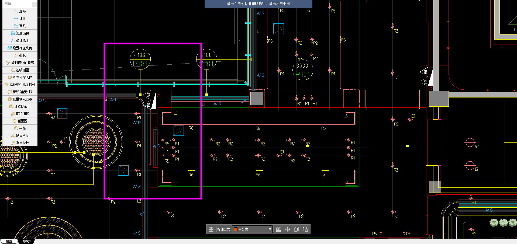Screen dimensions: 517x244
Task: Click the 点击左键或拉框删除标注 prompt bar
Action: pyautogui.click(x=258, y=4)
